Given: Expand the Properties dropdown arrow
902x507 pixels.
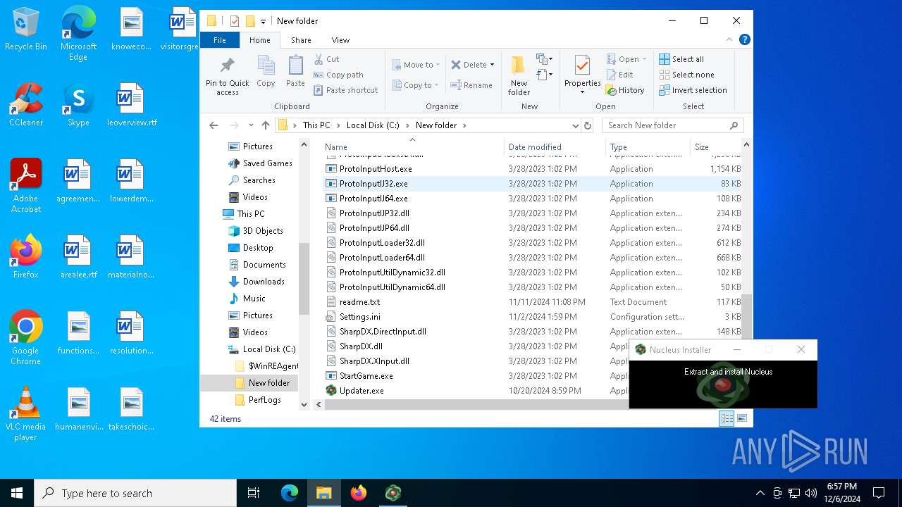Looking at the screenshot, I should point(582,92).
